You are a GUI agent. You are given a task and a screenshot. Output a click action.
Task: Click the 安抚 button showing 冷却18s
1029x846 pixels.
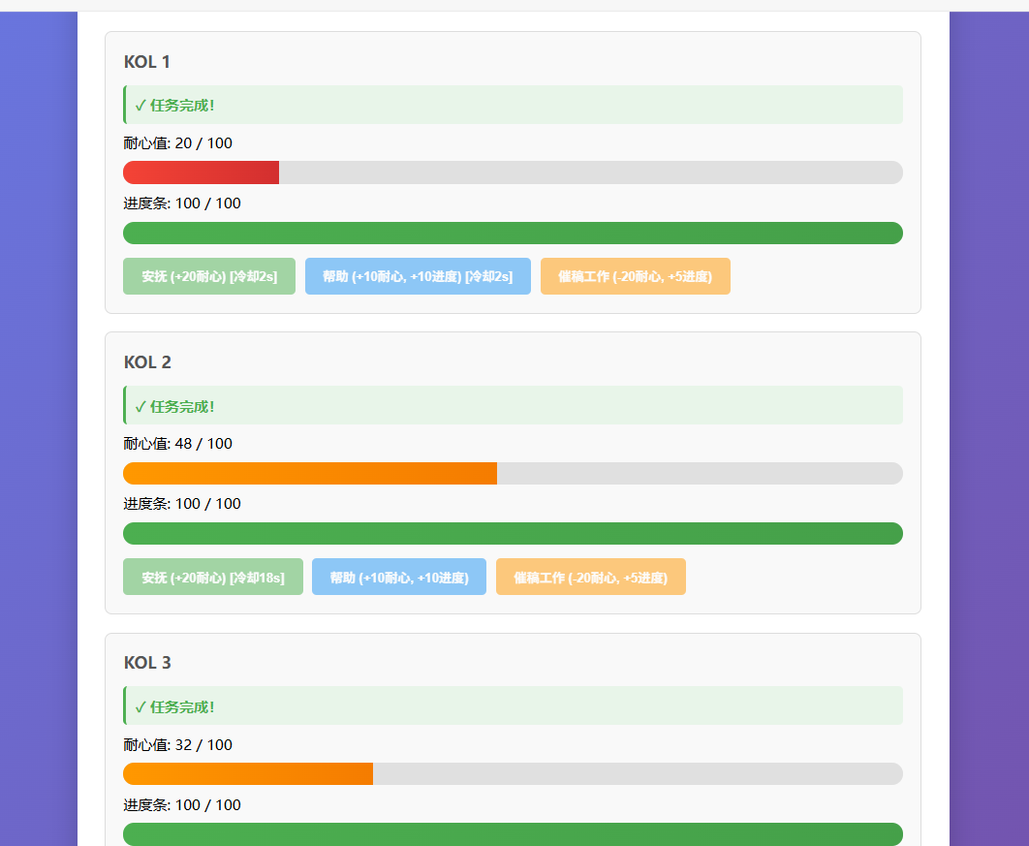[x=213, y=577]
